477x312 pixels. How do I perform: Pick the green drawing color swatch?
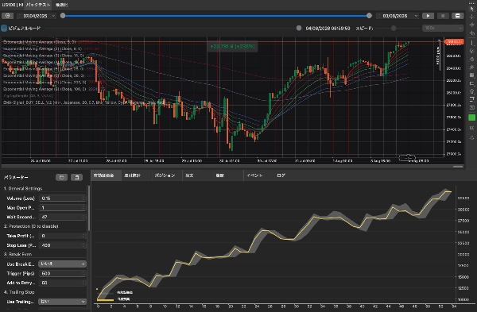471,117
